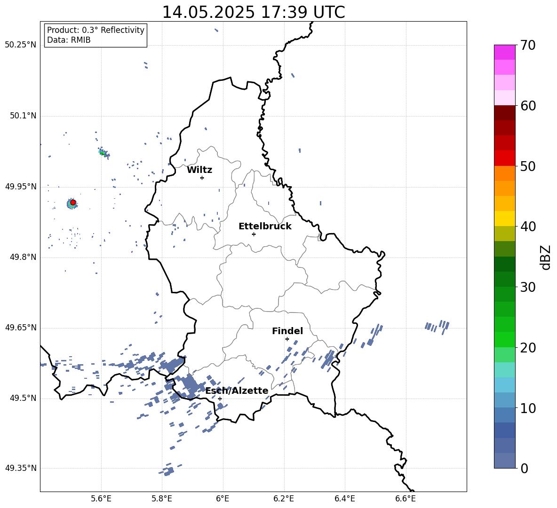Click the 30 tick on colorbar

coord(527,287)
